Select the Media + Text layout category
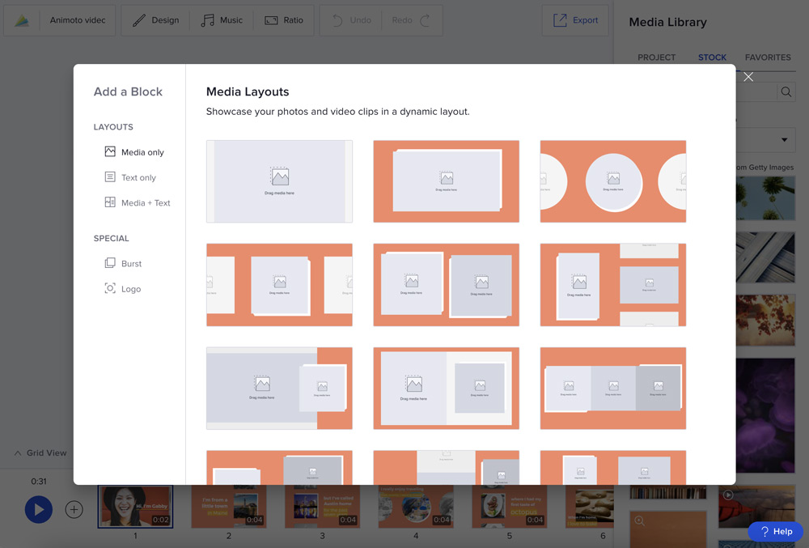This screenshot has width=809, height=548. pyautogui.click(x=138, y=203)
